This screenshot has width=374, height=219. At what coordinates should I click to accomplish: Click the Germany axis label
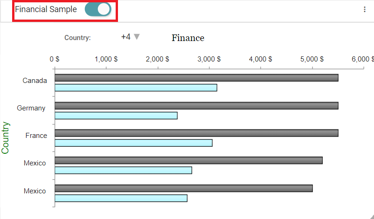[31, 108]
